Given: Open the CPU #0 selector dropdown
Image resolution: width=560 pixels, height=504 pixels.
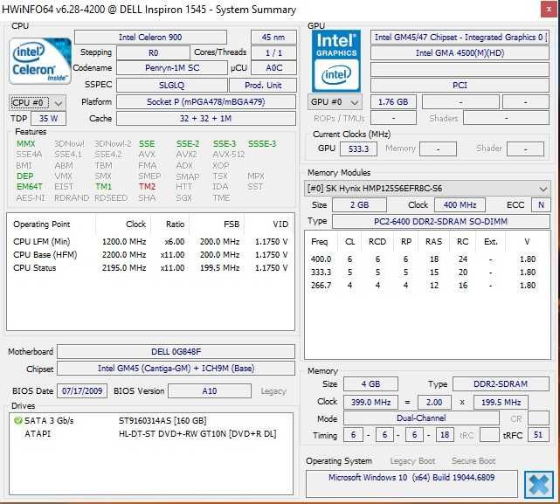Looking at the screenshot, I should point(38,103).
